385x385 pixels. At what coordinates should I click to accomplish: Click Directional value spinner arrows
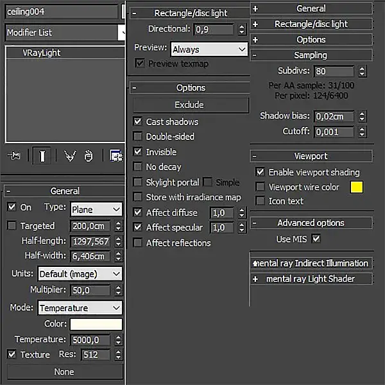(241, 30)
